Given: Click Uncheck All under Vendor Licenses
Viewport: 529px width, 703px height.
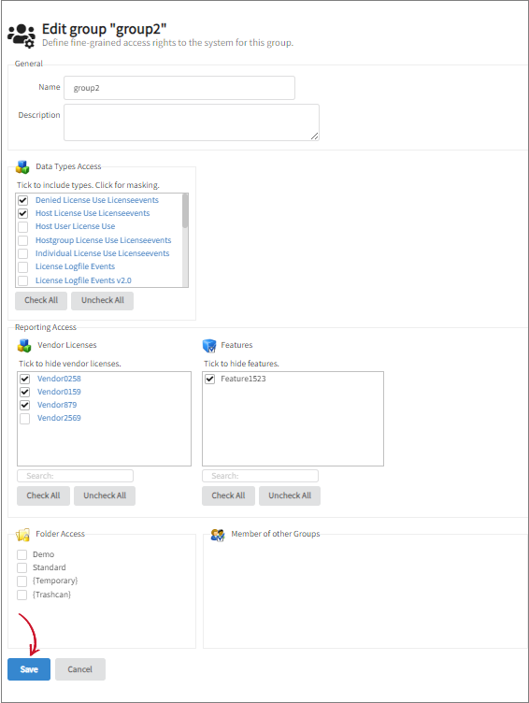Looking at the screenshot, I should coord(105,495).
